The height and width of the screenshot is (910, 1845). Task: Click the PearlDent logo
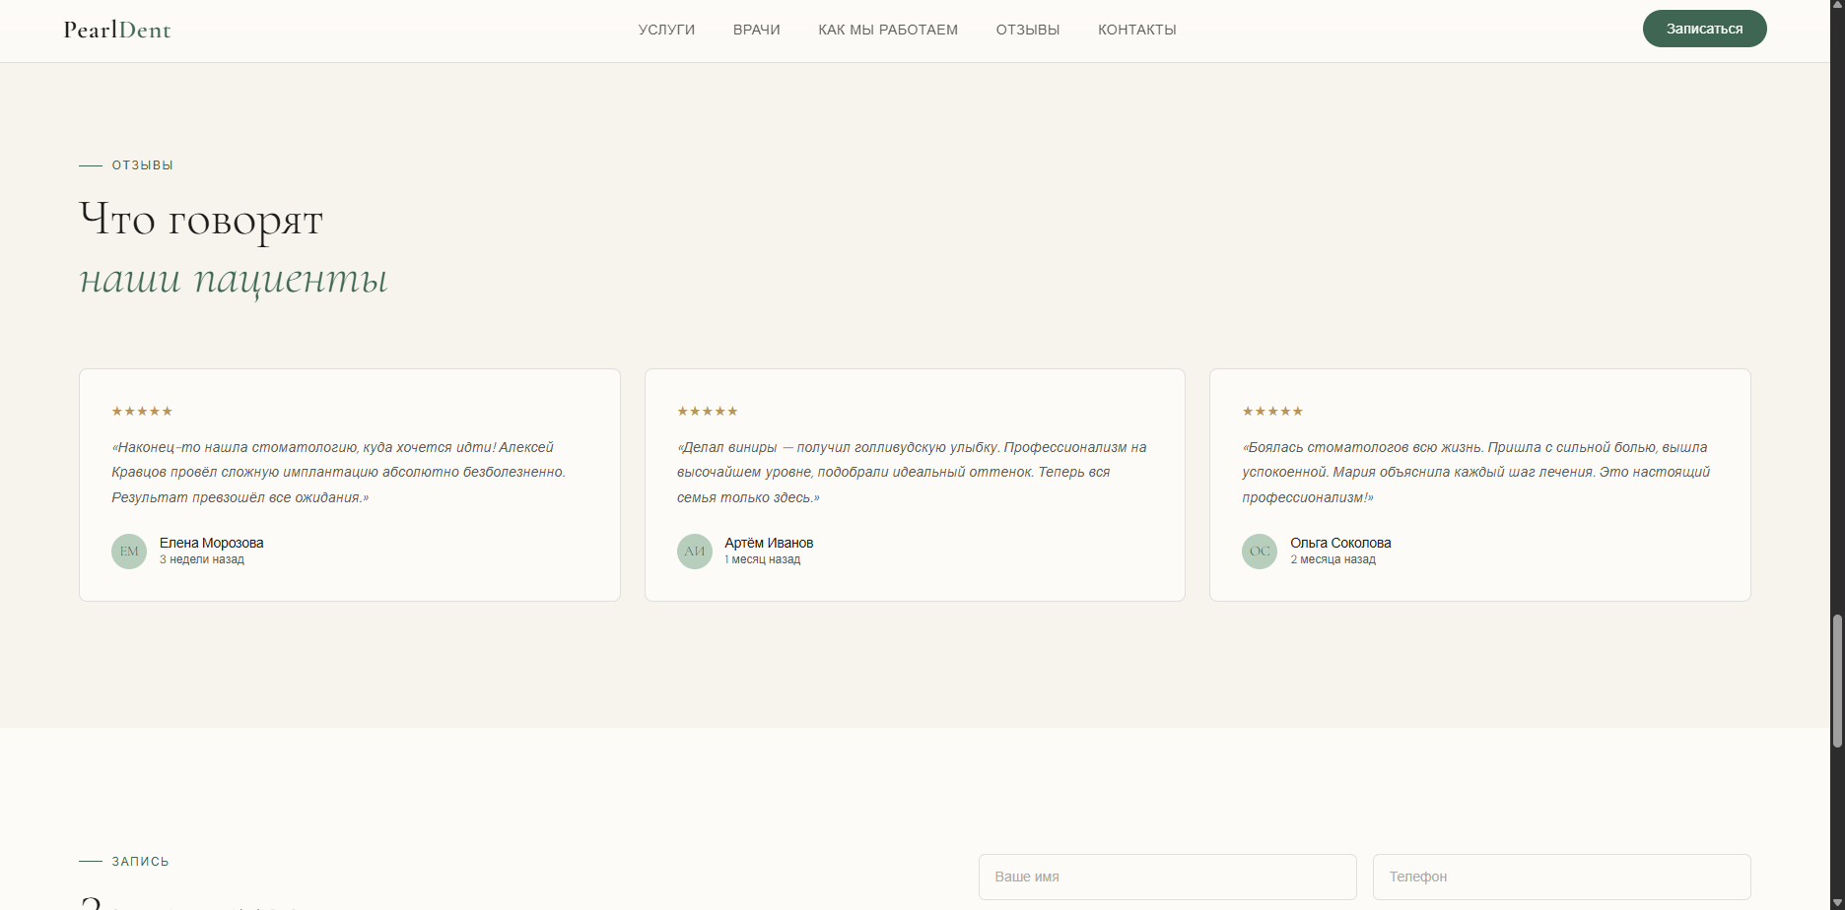(x=117, y=30)
